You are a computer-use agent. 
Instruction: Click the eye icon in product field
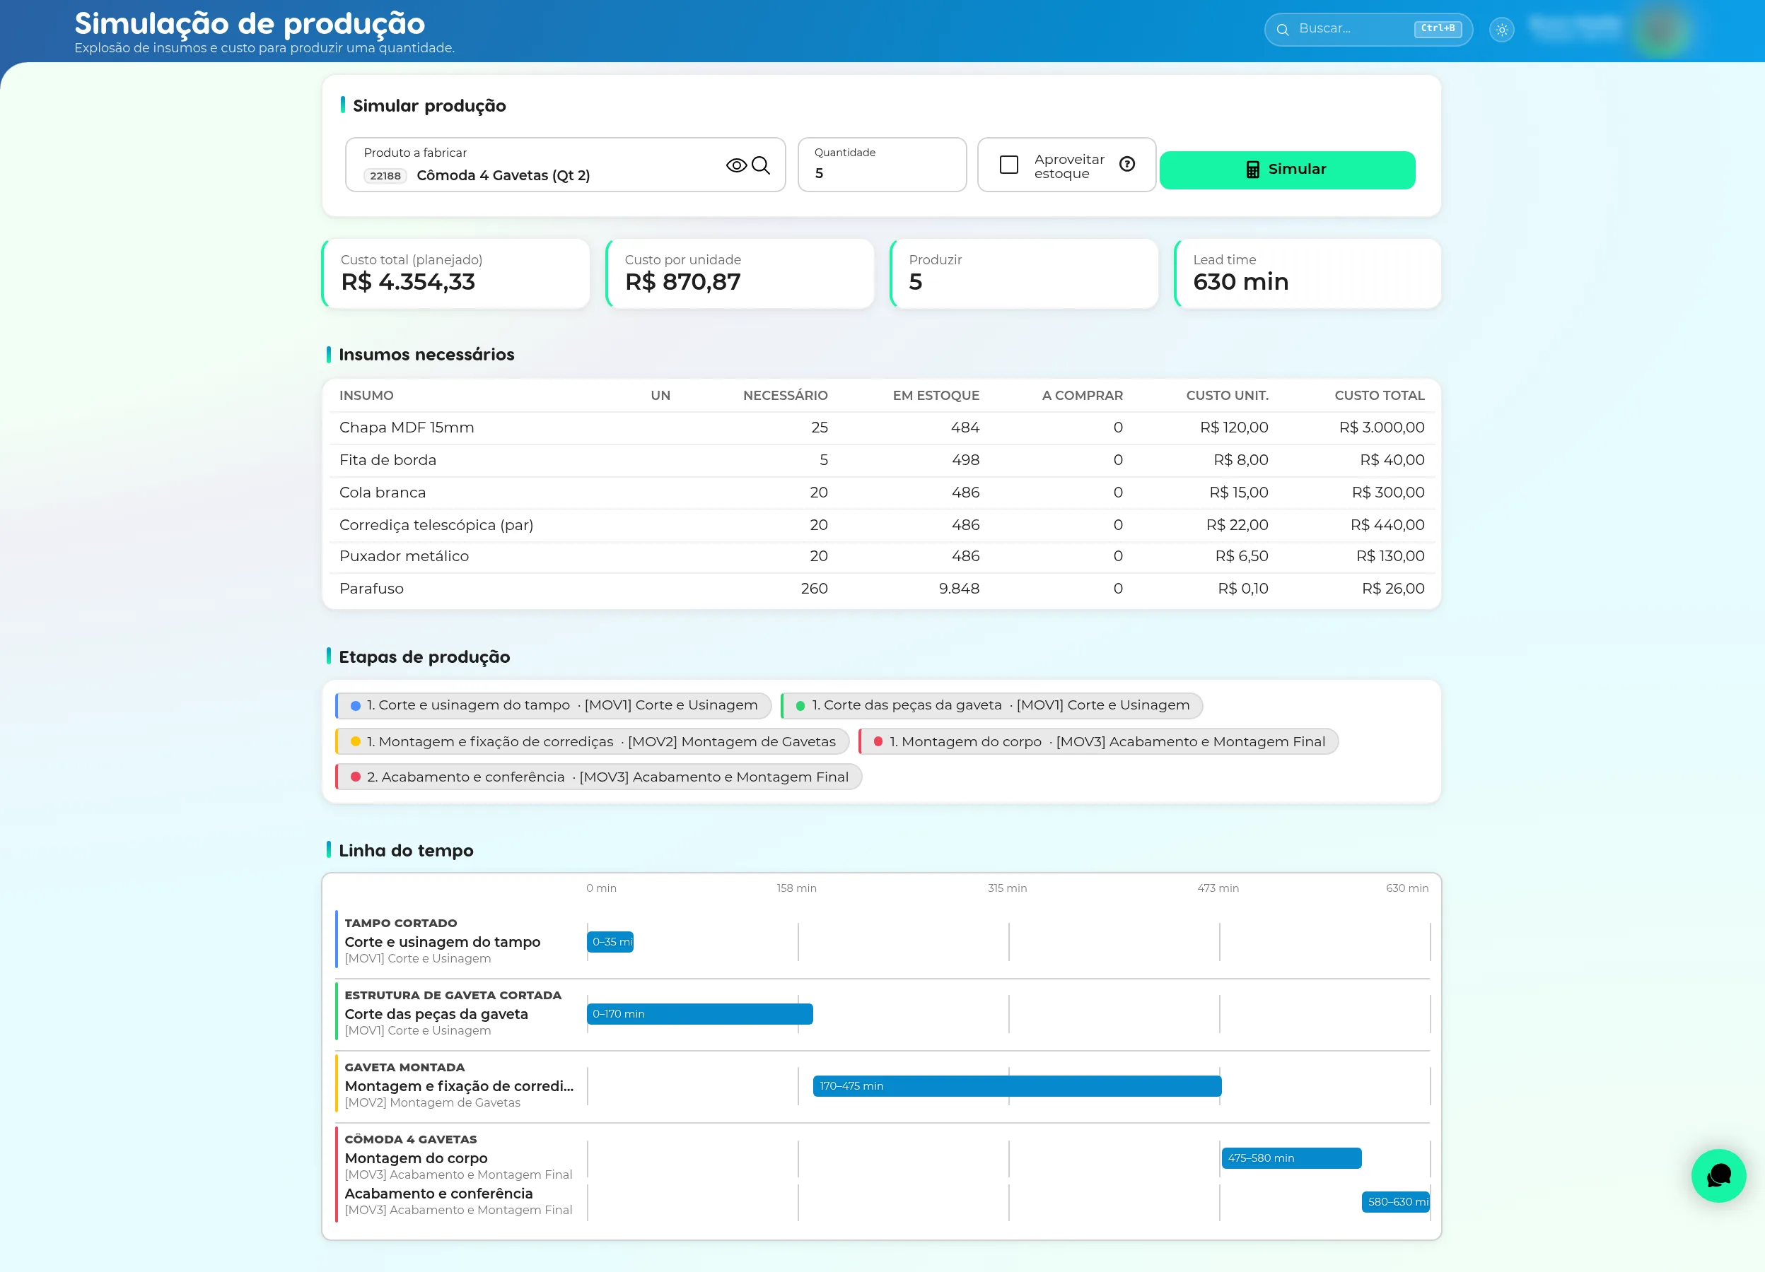click(736, 165)
